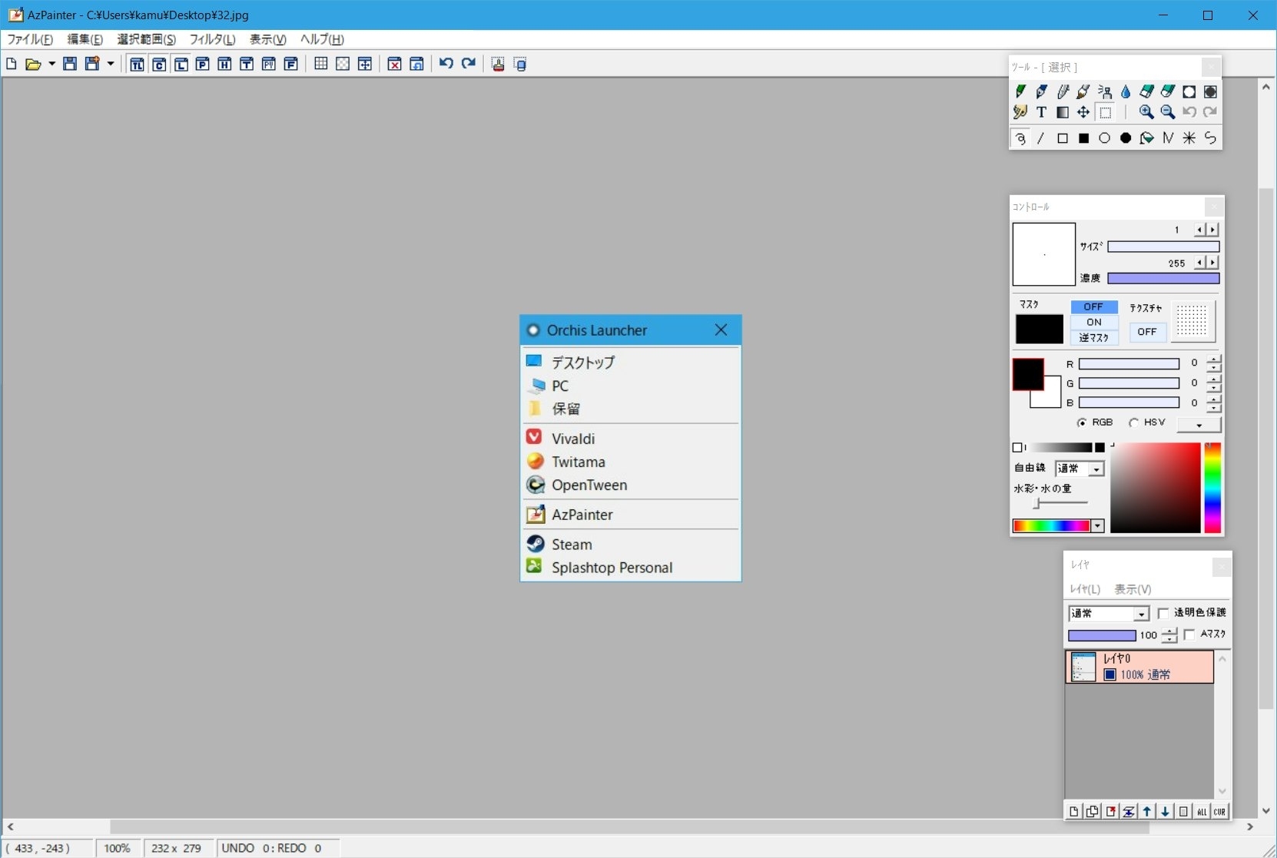Image resolution: width=1277 pixels, height=858 pixels.
Task: Open the 選択範囲(S) menu
Action: tap(146, 39)
